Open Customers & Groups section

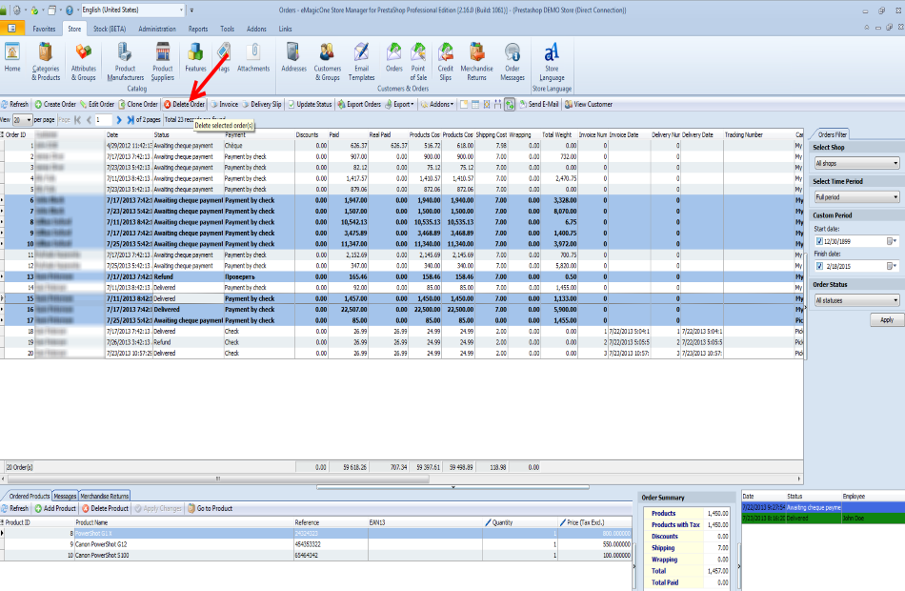coord(328,61)
